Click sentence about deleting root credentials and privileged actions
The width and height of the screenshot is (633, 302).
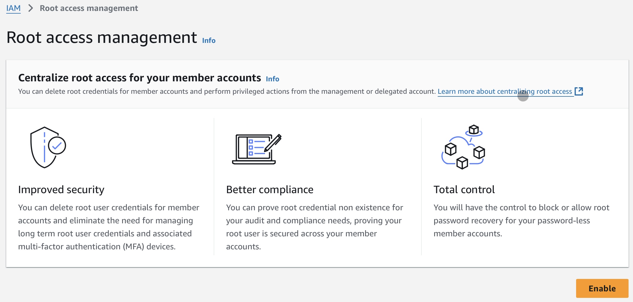tap(227, 92)
